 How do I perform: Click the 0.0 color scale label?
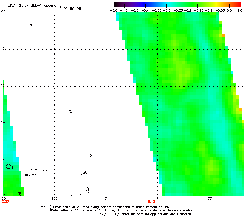click(229, 11)
